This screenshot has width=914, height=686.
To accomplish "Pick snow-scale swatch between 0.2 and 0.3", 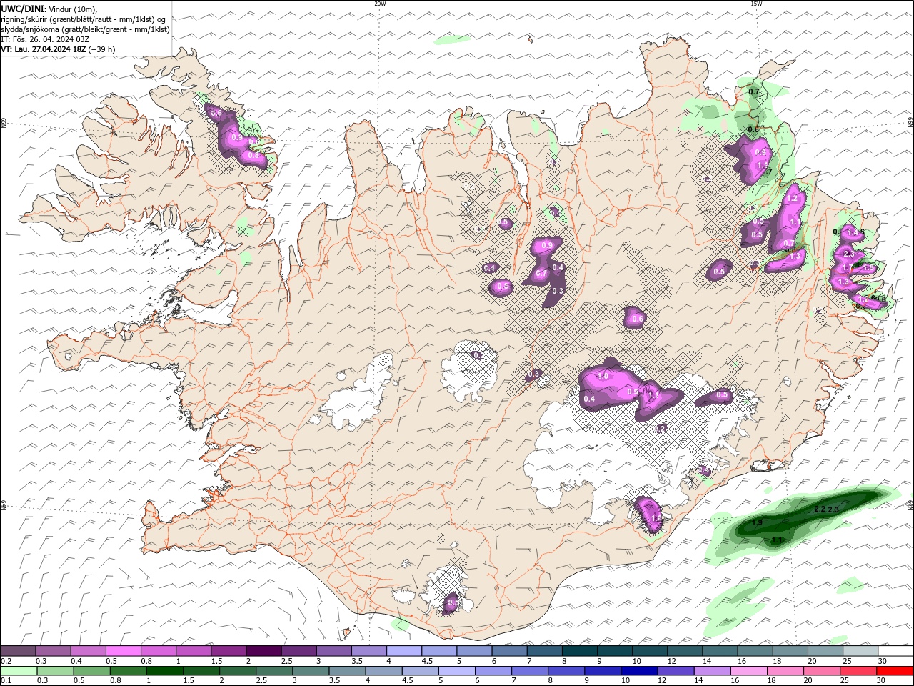I will click(19, 650).
